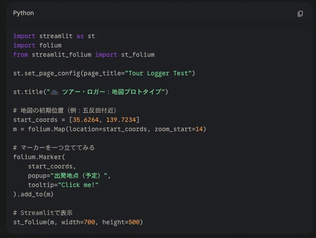Click the folium.Marker( line

39,157
